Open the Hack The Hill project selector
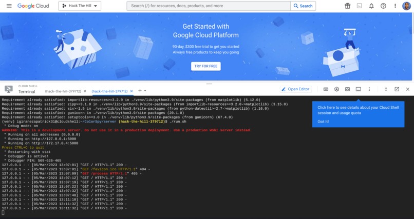This screenshot has width=414, height=219. tap(80, 6)
